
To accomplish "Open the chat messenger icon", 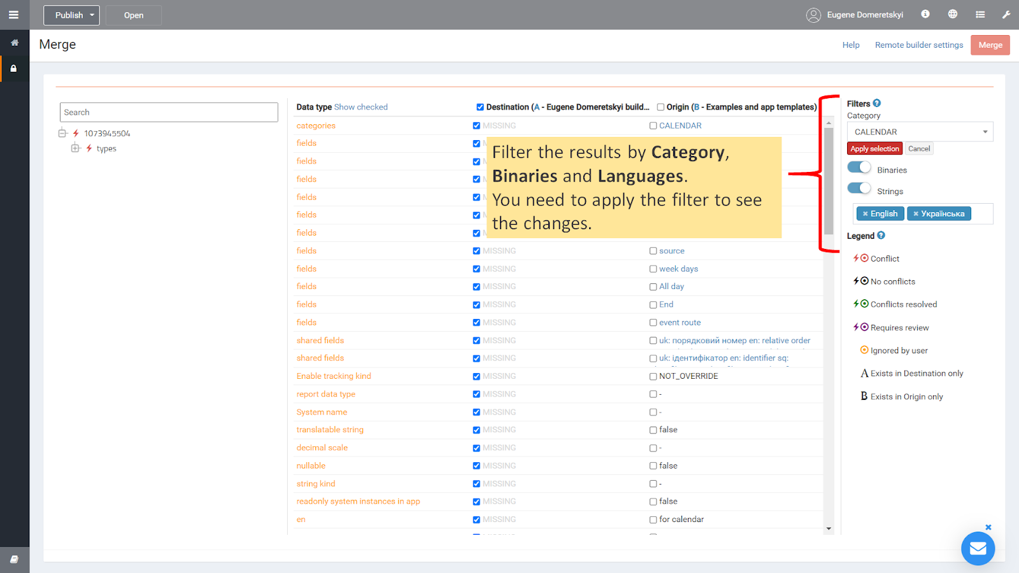I will [978, 548].
